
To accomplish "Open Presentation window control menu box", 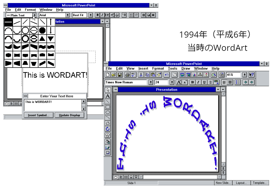I will 116,90.
